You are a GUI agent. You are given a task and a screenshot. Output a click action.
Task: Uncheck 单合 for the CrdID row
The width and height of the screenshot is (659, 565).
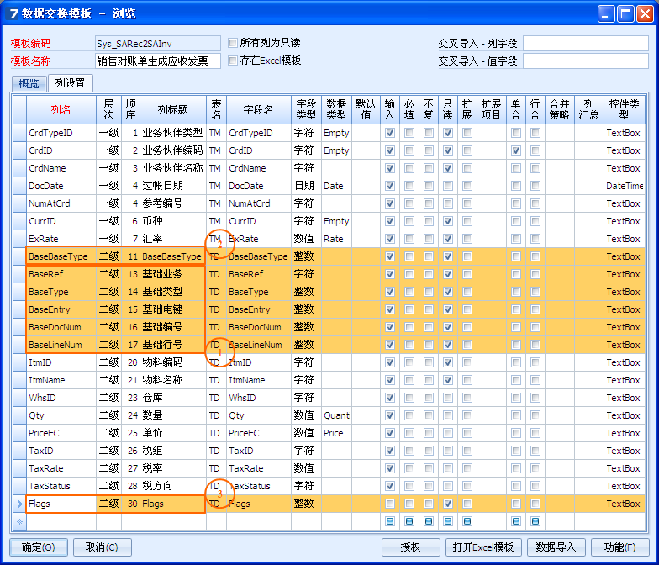(516, 150)
